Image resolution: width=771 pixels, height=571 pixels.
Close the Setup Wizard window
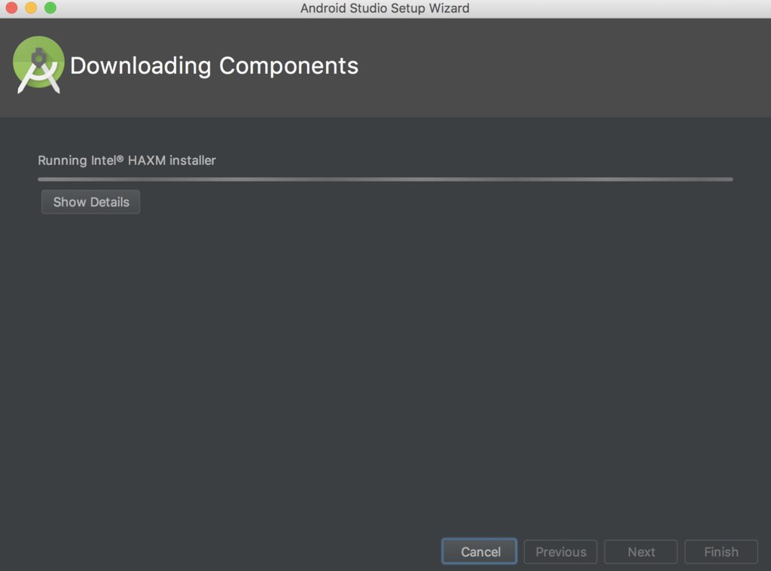click(x=11, y=8)
